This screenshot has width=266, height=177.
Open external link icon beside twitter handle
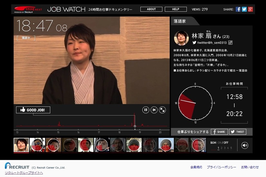(x=230, y=42)
